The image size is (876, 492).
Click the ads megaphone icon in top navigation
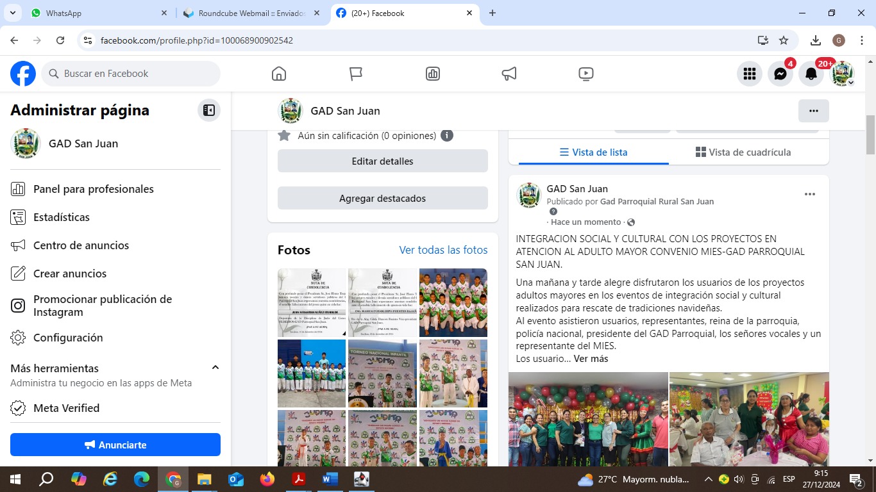tap(509, 74)
